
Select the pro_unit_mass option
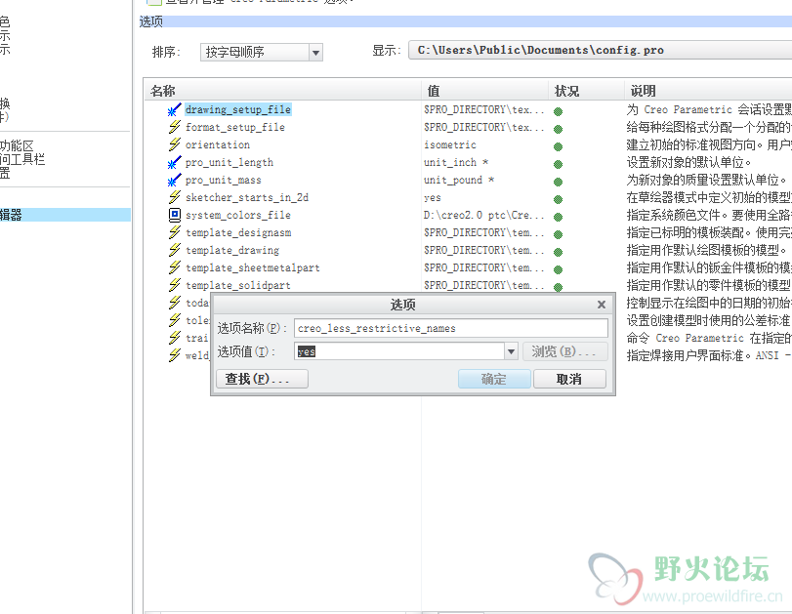tap(224, 181)
